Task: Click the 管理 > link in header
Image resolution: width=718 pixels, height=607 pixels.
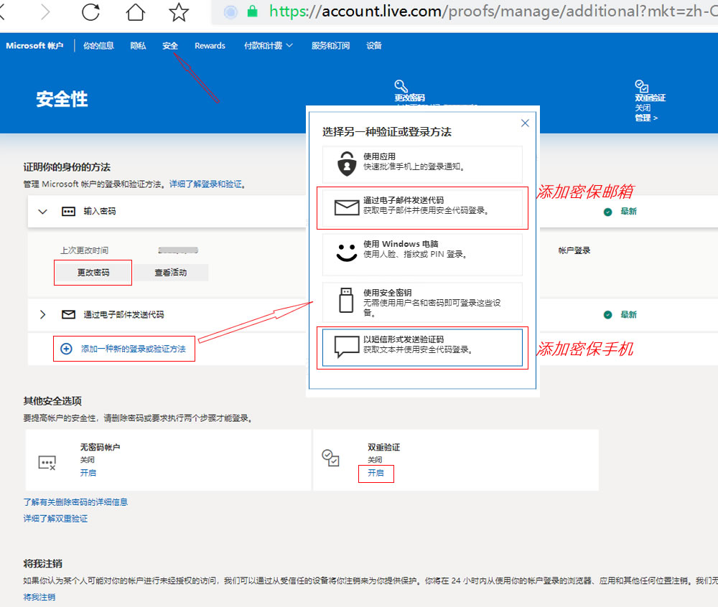Action: point(646,118)
